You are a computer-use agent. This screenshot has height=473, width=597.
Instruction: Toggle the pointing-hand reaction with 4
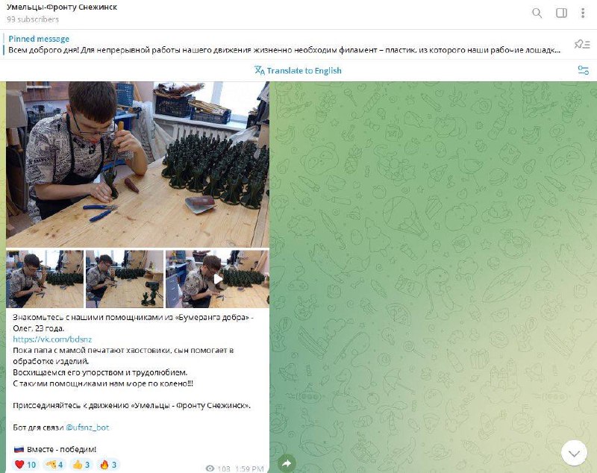(54, 464)
